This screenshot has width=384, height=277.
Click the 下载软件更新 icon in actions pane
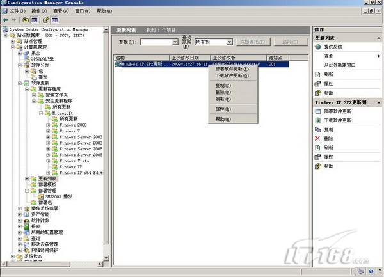318,120
